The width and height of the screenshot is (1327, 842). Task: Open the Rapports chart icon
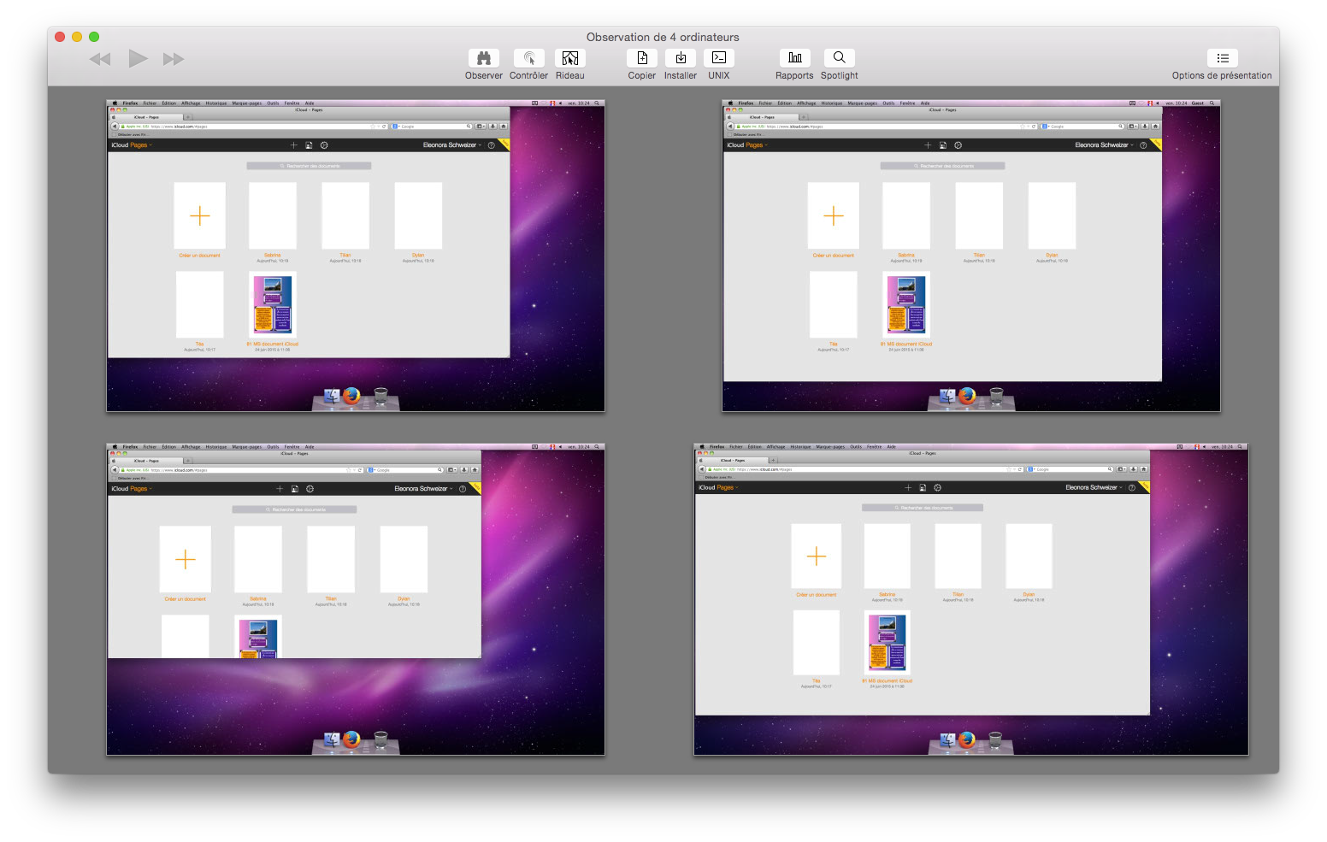tap(794, 58)
